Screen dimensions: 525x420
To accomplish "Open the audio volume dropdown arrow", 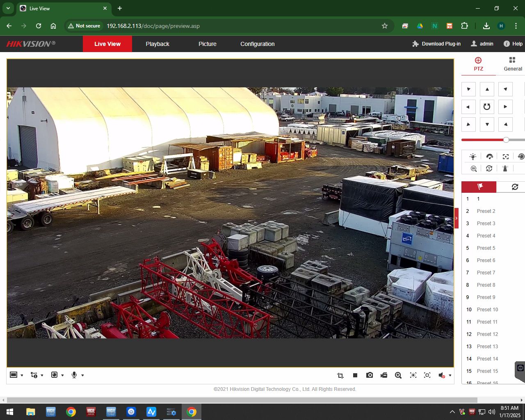I will (x=450, y=375).
